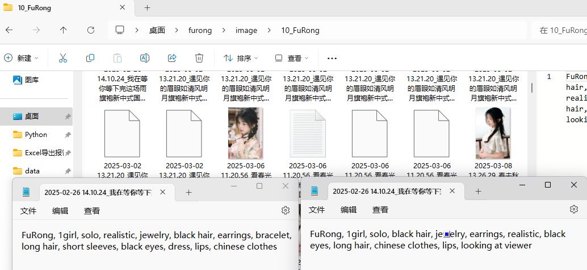Click the Explorer search box

pos(559,30)
